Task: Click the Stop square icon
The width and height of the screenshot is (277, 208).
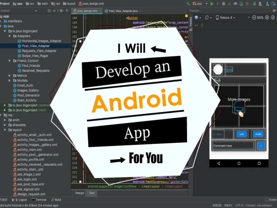Action: click(x=247, y=4)
